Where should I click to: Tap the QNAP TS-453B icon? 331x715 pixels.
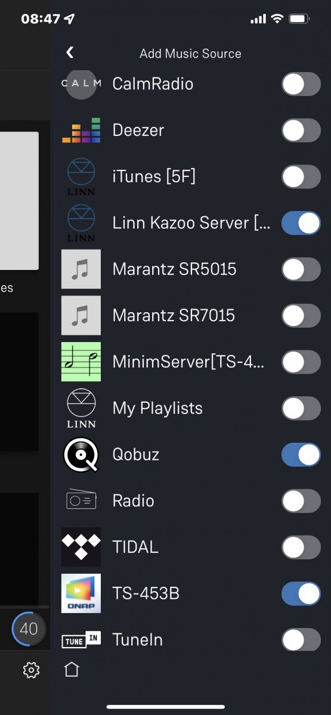pos(81,593)
